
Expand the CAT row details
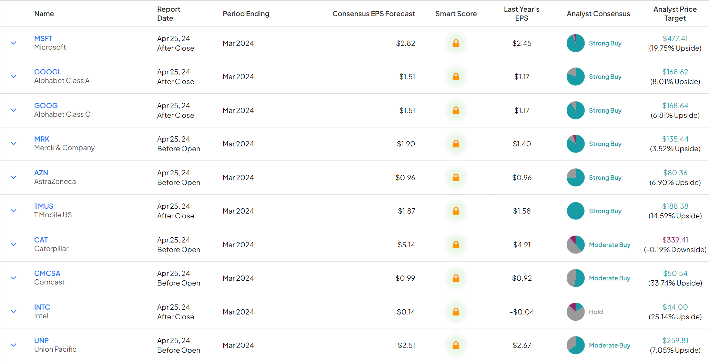13,245
